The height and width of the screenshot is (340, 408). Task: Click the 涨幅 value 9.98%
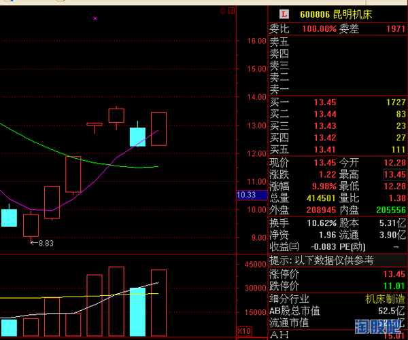tap(324, 187)
